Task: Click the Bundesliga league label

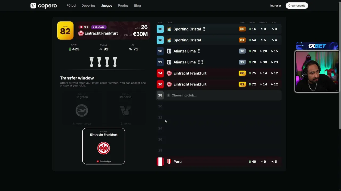Action: [x=104, y=161]
